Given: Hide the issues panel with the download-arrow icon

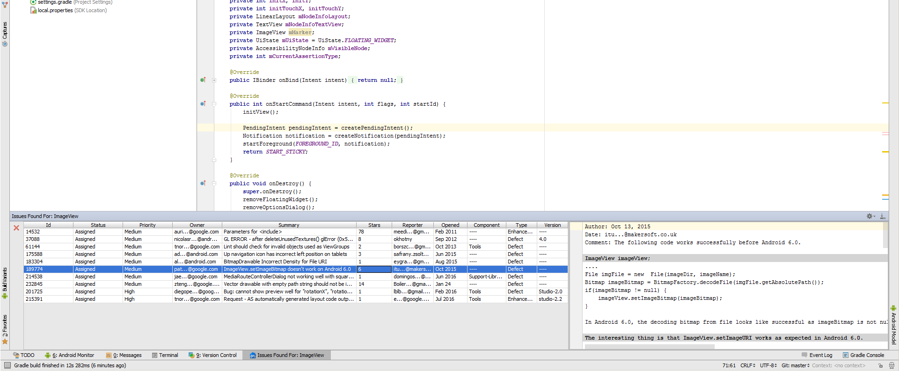Looking at the screenshot, I should pos(882,216).
